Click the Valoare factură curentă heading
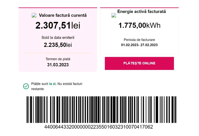The image size is (199, 136). [63, 15]
